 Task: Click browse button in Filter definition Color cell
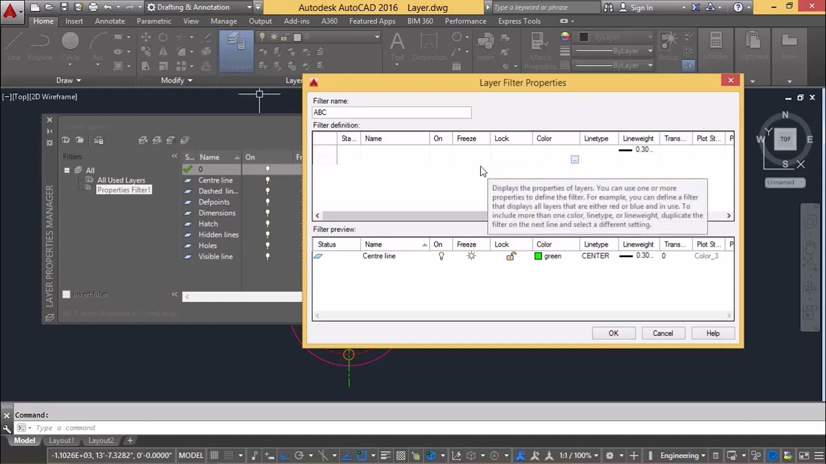coord(575,159)
